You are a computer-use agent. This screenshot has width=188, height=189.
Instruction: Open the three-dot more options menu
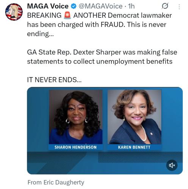(x=179, y=7)
